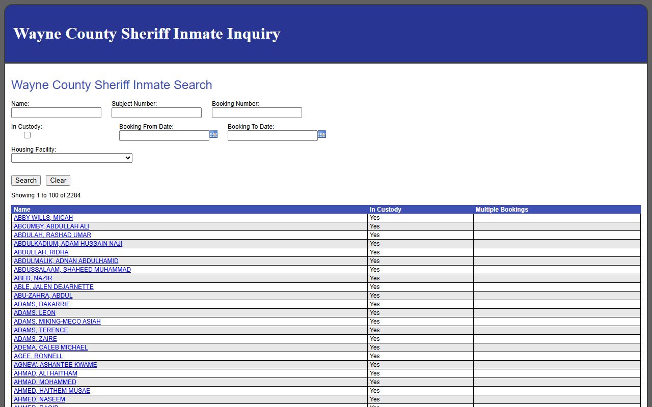Open inmate AHMAD, ALI HAITHAM
Viewport: 652px width, 407px height.
45,373
